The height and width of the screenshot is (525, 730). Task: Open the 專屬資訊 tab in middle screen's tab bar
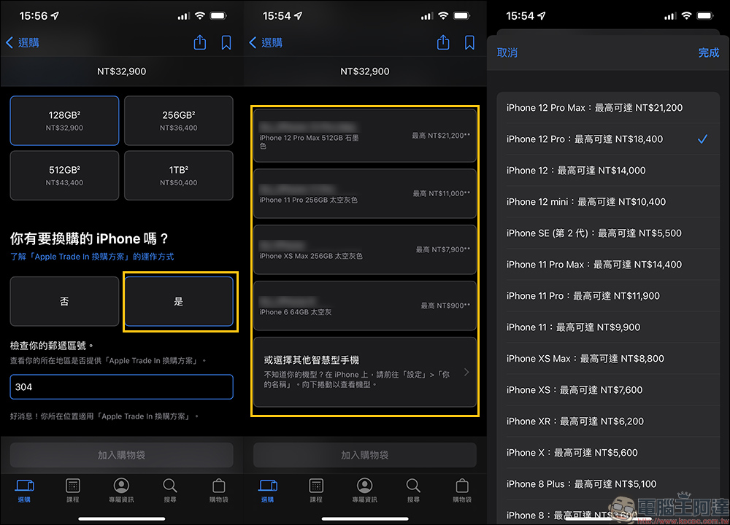[x=365, y=491]
